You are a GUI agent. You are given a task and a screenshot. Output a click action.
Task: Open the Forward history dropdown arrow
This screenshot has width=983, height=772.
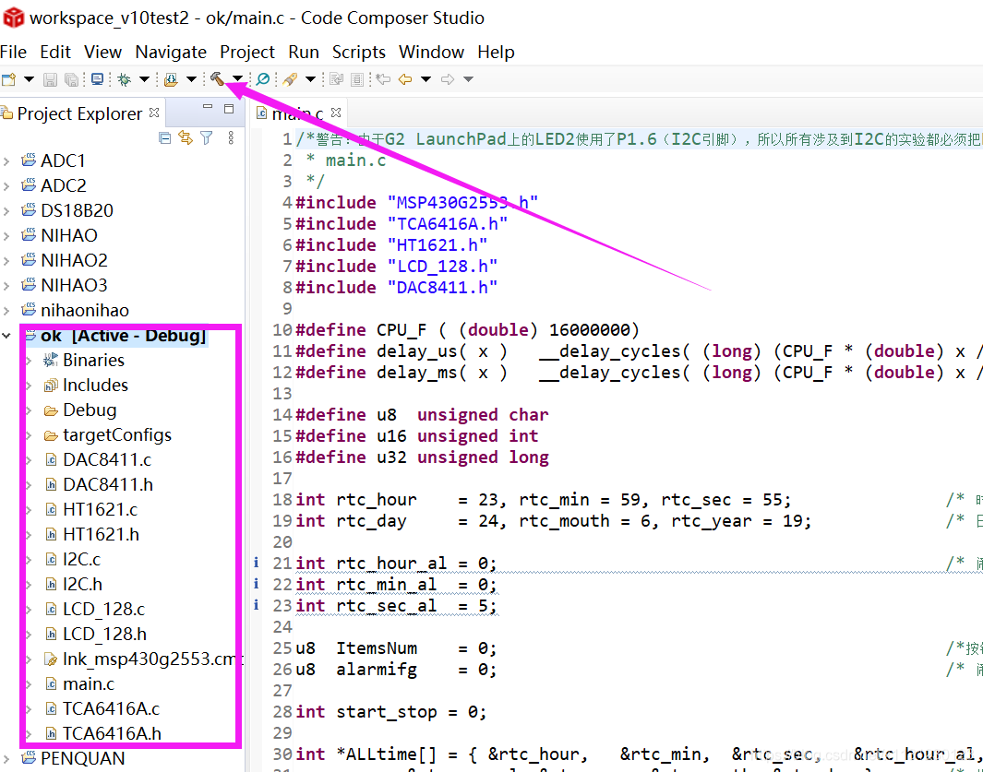[x=468, y=79]
